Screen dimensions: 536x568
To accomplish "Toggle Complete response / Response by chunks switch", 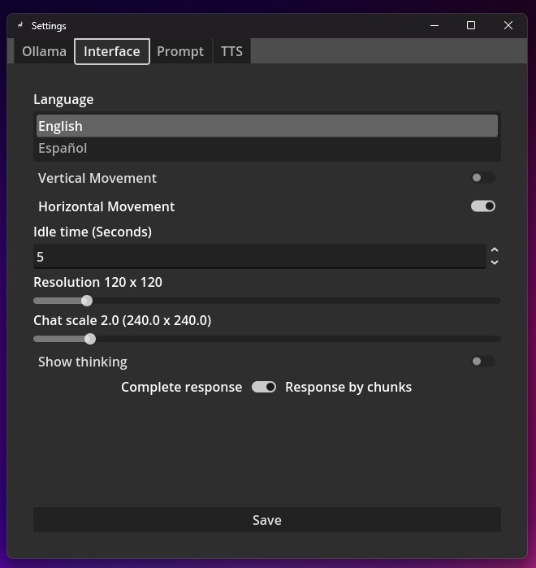I will pyautogui.click(x=264, y=387).
